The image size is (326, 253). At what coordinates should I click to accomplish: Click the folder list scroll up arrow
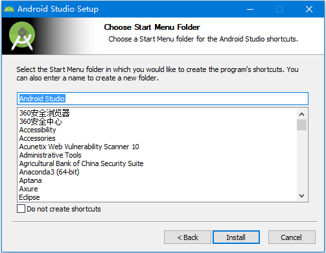pyautogui.click(x=302, y=114)
